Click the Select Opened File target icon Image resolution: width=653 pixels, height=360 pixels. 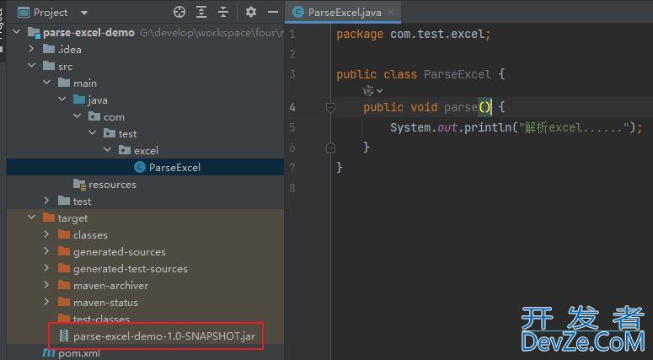coord(179,12)
